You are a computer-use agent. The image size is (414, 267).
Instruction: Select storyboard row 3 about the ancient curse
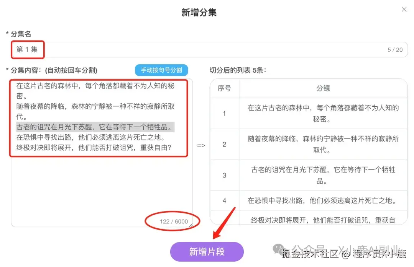coord(322,175)
